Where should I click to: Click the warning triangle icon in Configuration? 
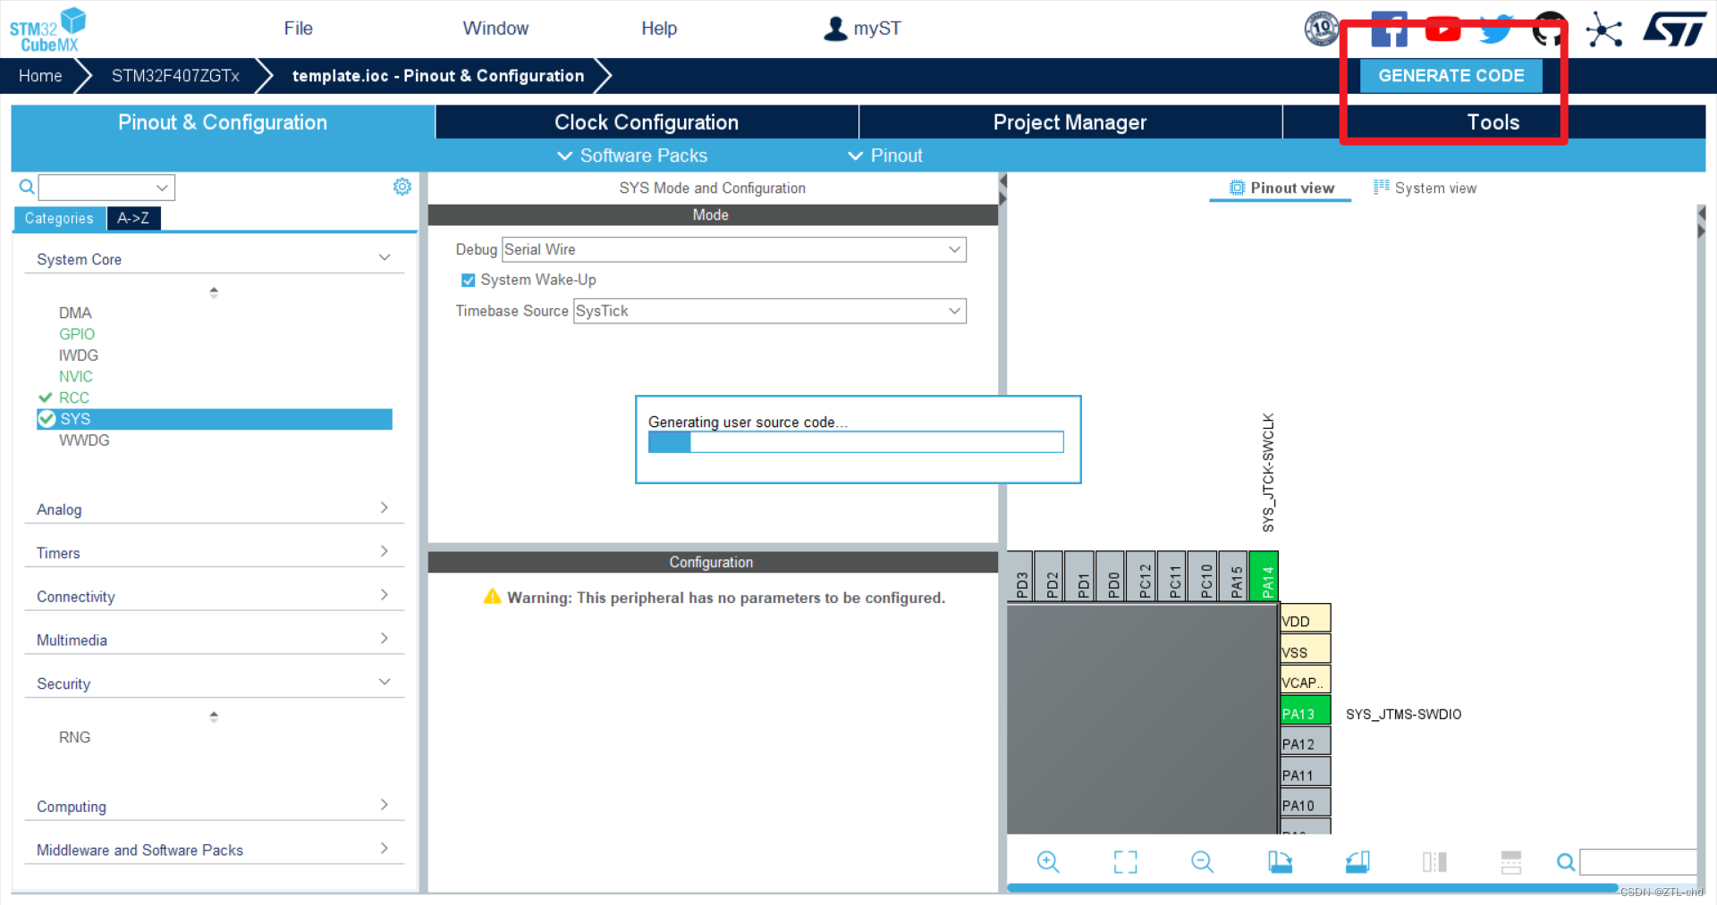pos(492,596)
